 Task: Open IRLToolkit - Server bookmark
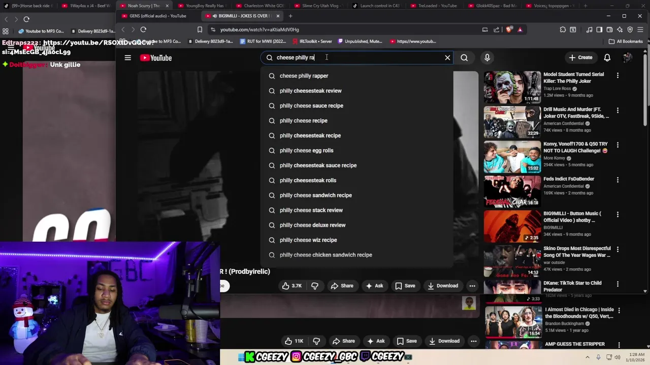click(312, 42)
